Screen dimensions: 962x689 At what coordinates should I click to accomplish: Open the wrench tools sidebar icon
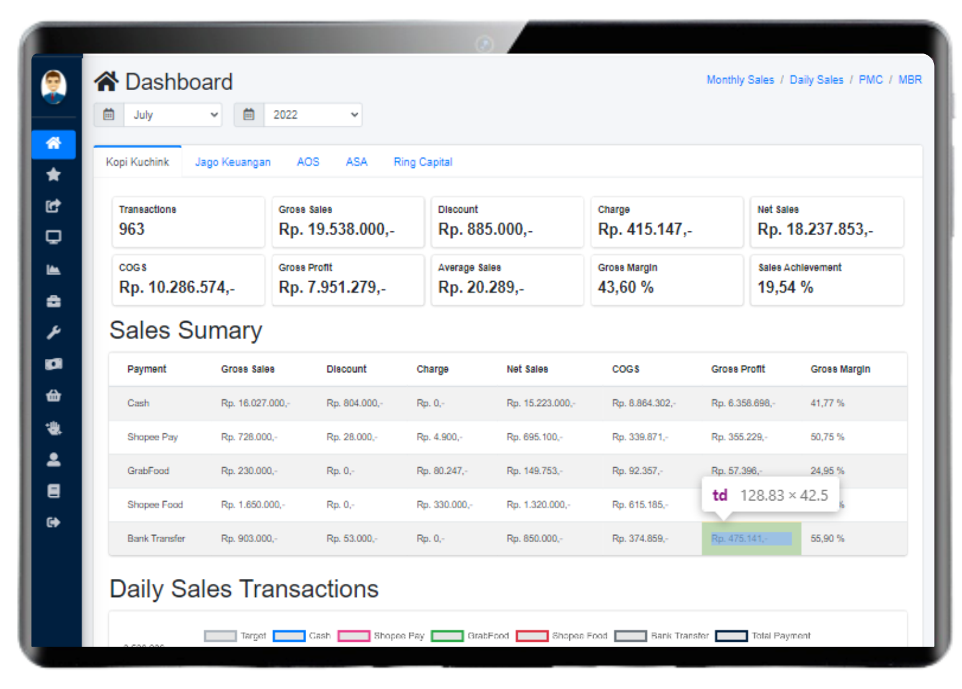point(54,333)
